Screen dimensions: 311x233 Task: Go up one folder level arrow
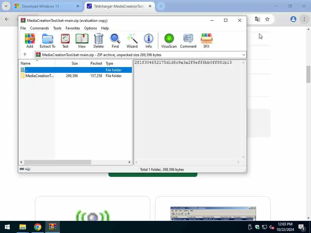pos(25,55)
